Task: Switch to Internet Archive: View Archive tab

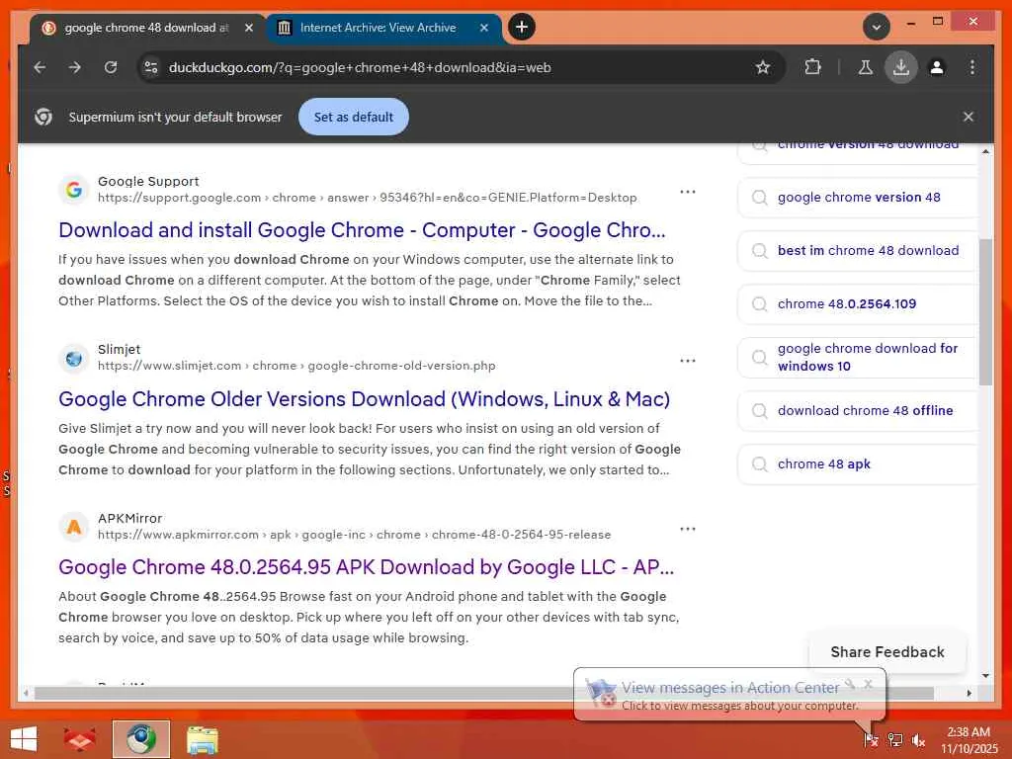Action: [378, 28]
